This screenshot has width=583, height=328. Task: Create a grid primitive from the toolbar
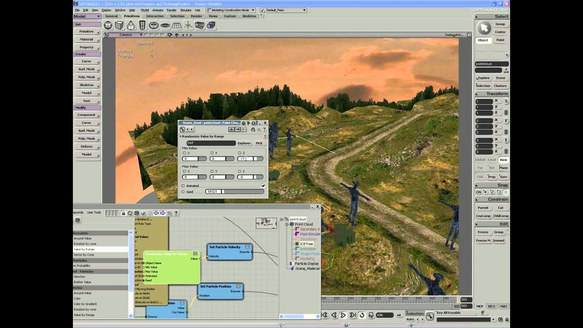176,26
